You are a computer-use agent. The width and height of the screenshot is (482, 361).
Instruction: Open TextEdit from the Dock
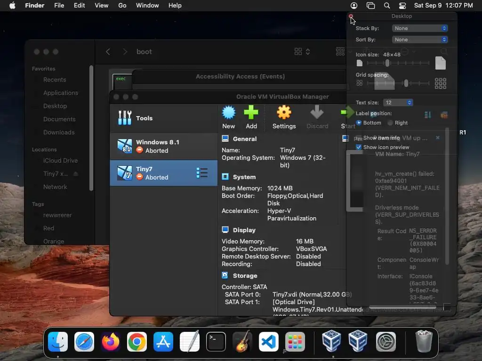click(190, 342)
